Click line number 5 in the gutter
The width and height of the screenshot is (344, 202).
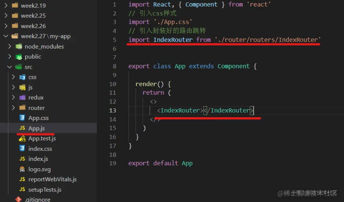[x=115, y=40]
